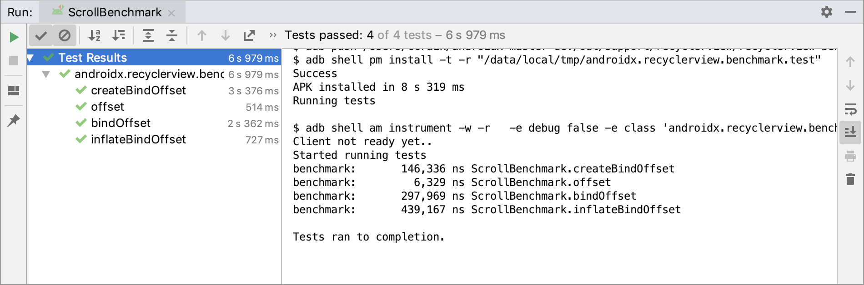Open Run panel settings gear
This screenshot has height=285, width=864.
pos(827,12)
